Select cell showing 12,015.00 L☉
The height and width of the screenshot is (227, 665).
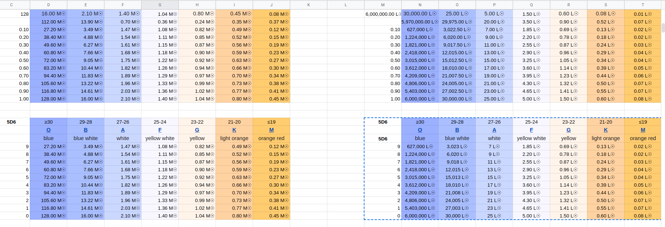point(457,52)
